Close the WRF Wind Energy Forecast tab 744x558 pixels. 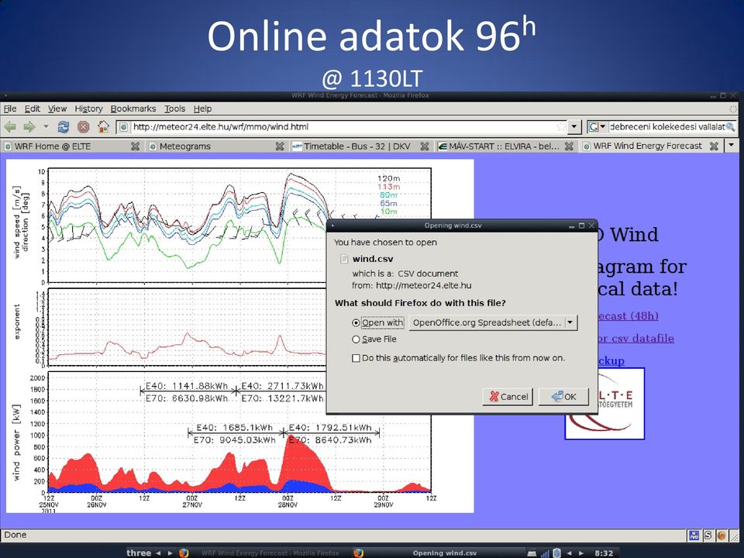pos(714,146)
